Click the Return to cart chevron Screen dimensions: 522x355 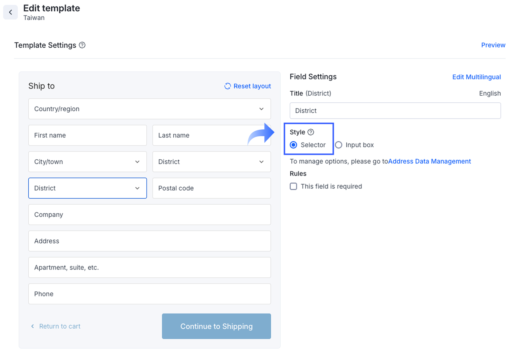[x=33, y=326]
